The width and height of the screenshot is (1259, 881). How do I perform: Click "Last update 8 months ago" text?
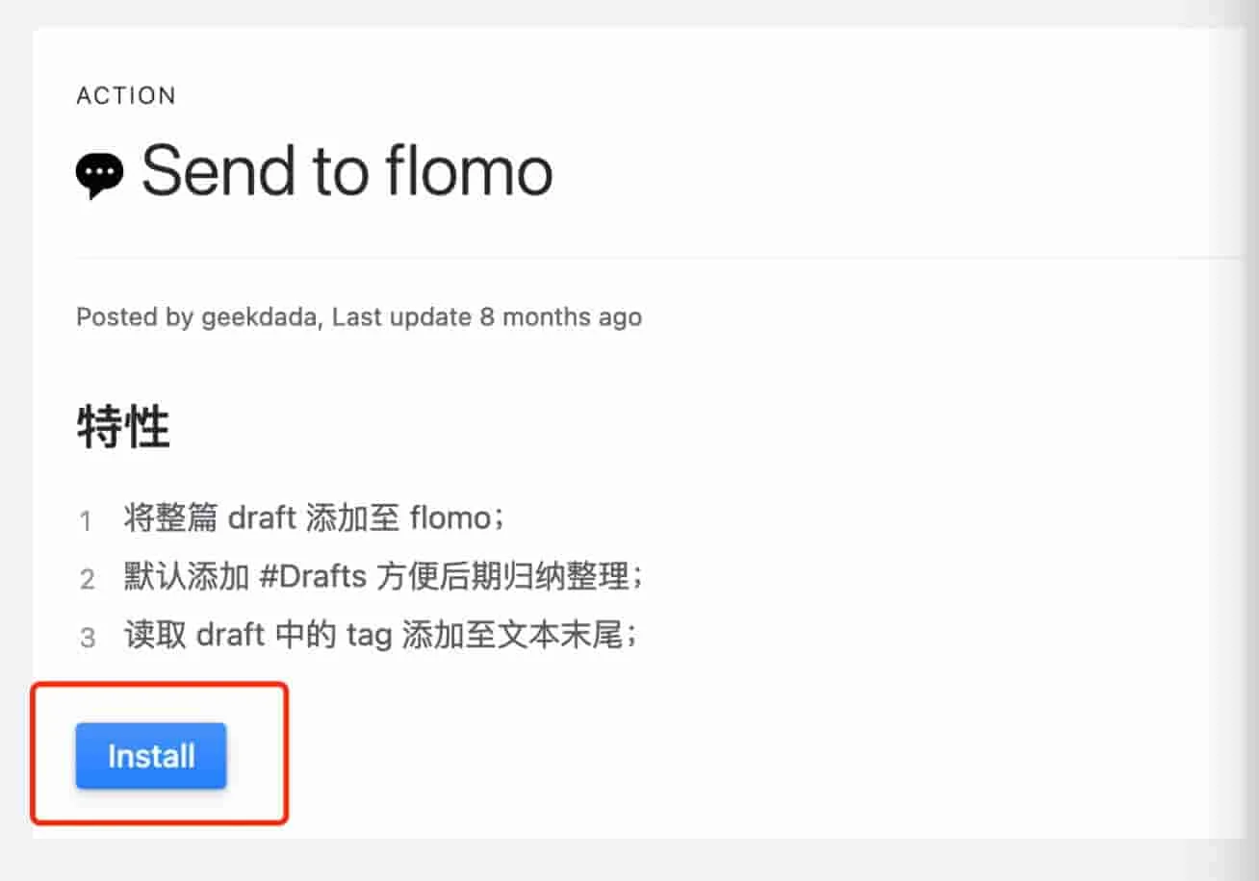click(487, 316)
